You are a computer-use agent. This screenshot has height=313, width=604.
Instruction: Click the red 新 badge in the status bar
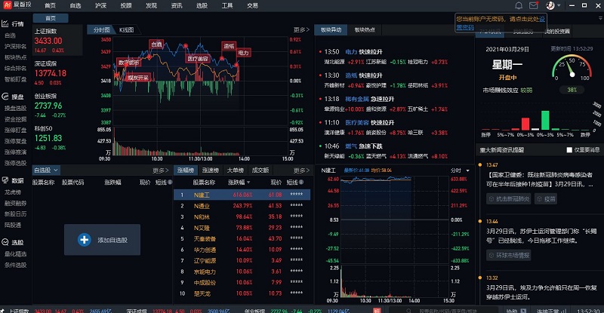click(x=377, y=310)
